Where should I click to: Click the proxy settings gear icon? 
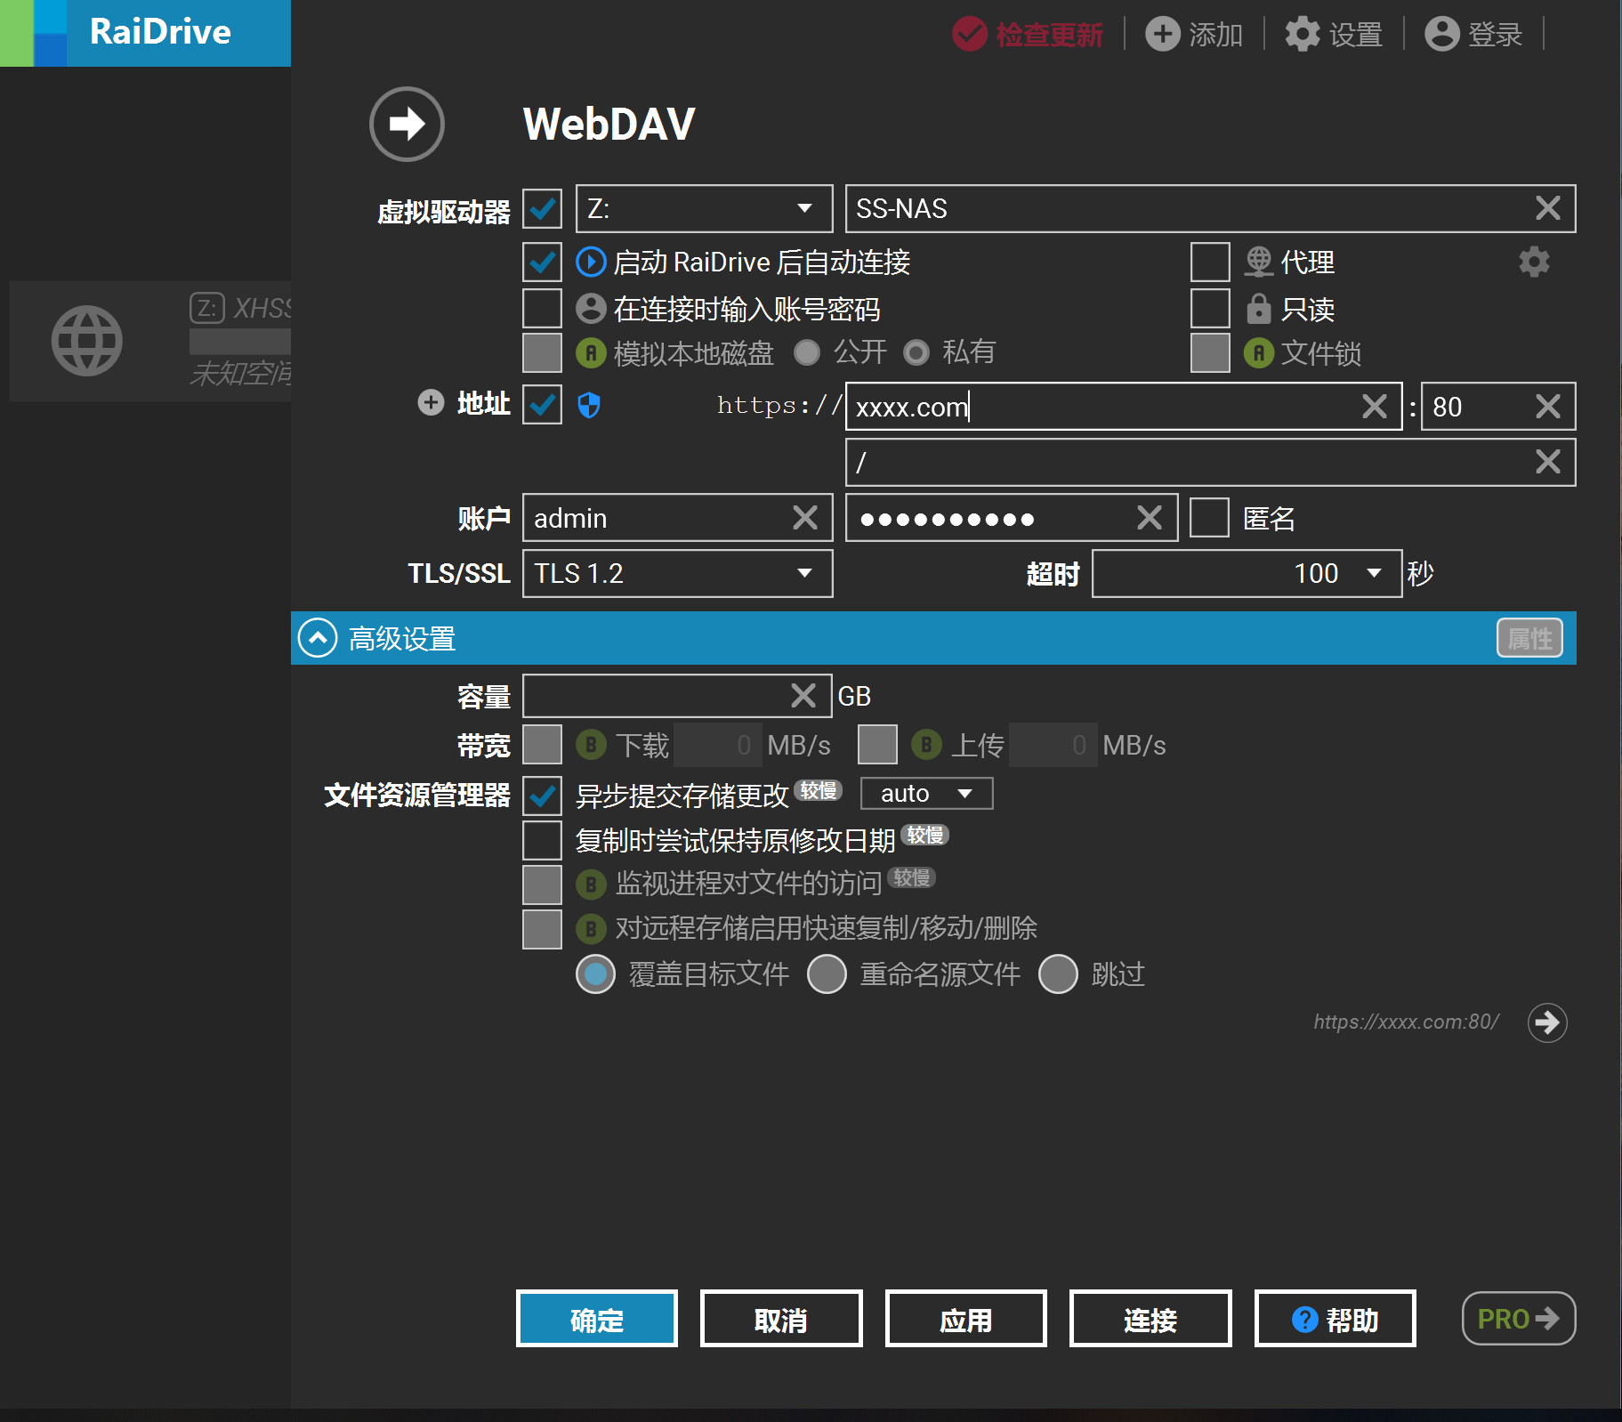point(1534,262)
